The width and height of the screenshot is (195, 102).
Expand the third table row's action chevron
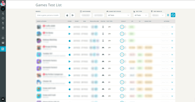pyautogui.click(x=172, y=41)
